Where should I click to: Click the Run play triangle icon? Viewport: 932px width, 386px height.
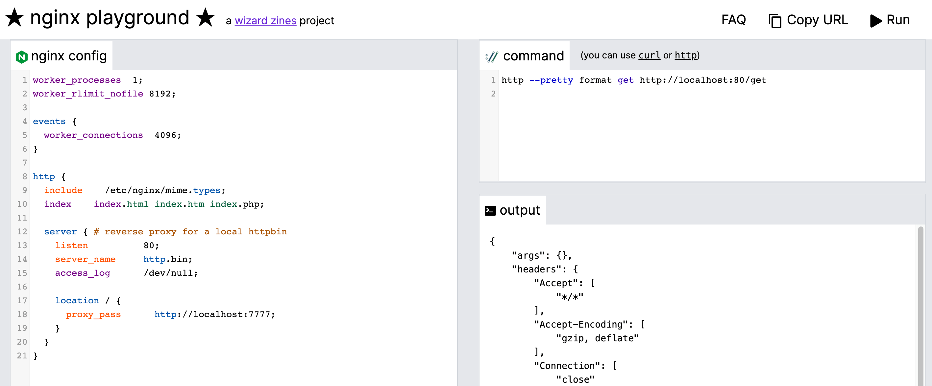(x=875, y=21)
